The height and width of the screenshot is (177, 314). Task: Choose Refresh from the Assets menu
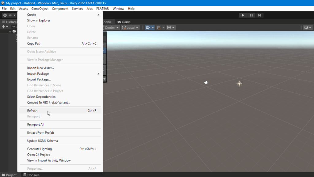(x=32, y=111)
